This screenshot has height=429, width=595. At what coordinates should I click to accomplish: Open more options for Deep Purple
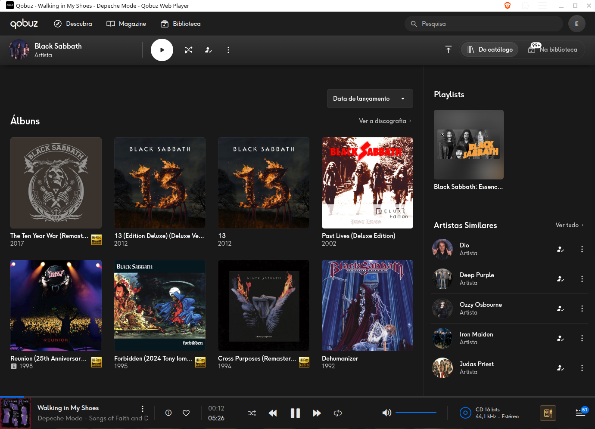click(x=582, y=279)
